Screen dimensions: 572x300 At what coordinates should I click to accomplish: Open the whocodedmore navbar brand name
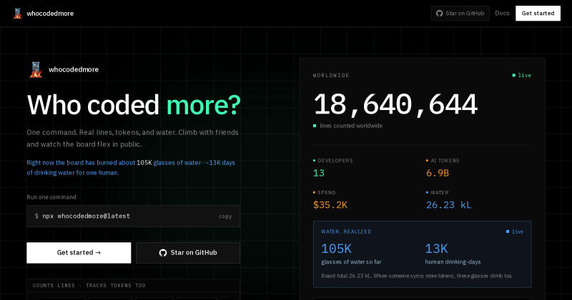50,14
